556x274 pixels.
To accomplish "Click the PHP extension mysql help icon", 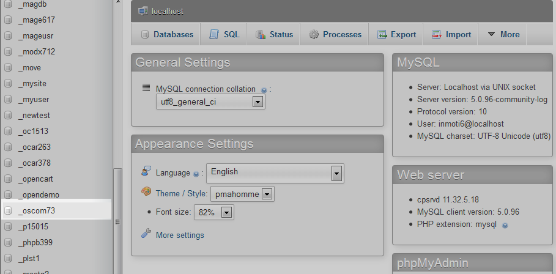I will [505, 225].
